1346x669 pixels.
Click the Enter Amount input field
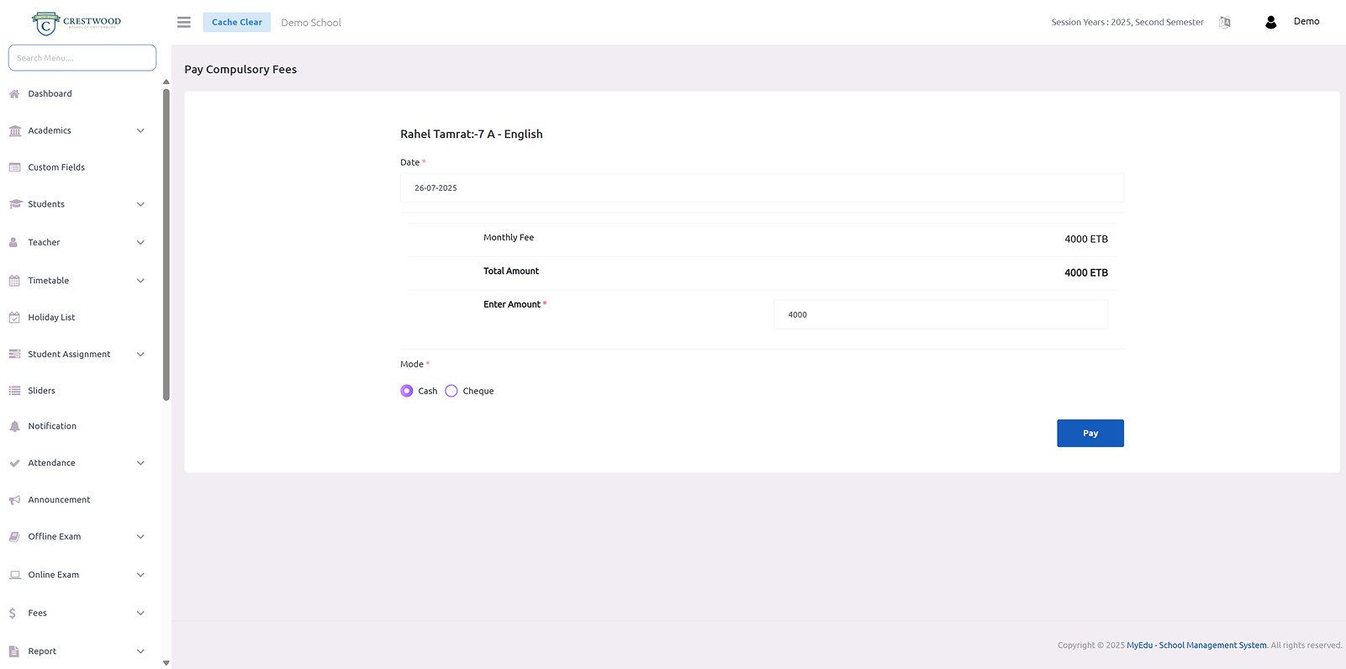pos(940,315)
